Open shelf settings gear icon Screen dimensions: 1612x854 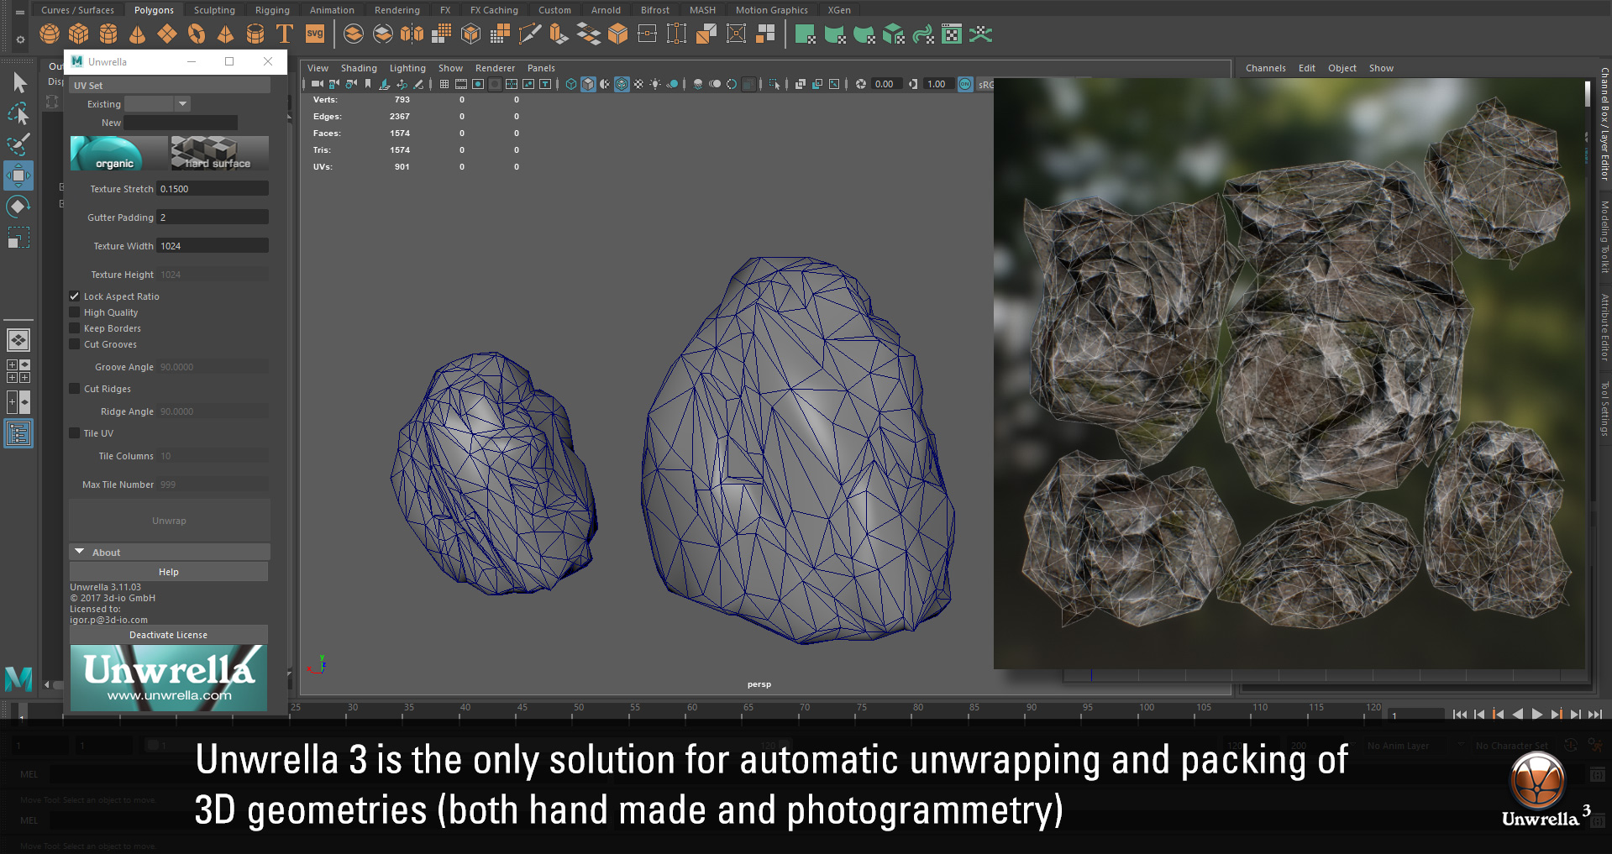tap(20, 39)
